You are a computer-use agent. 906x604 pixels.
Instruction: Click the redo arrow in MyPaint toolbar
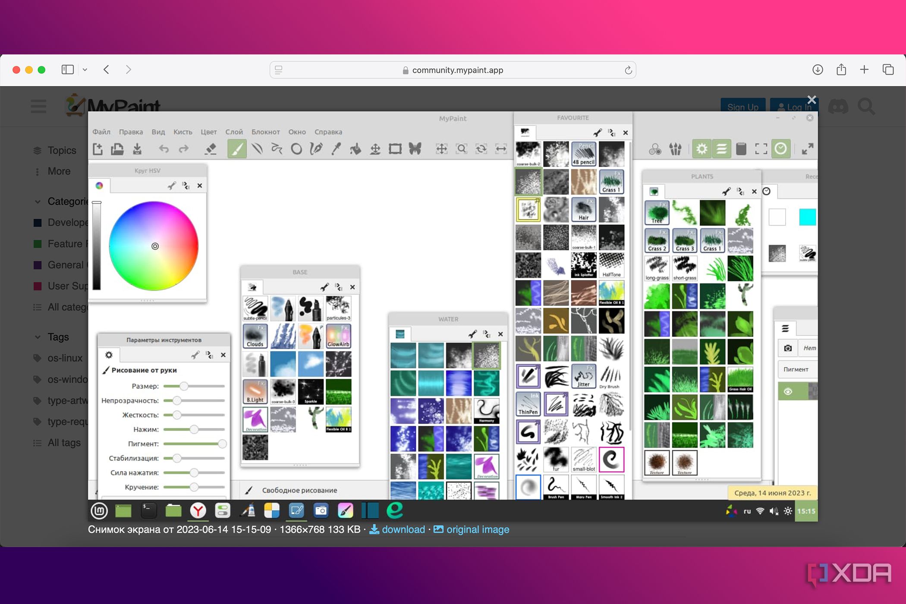(183, 149)
